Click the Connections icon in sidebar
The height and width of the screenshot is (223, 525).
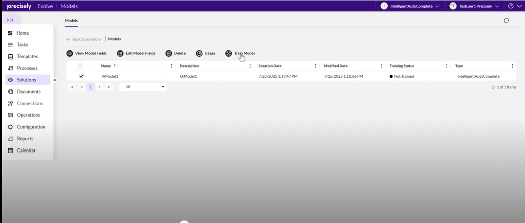(x=10, y=104)
